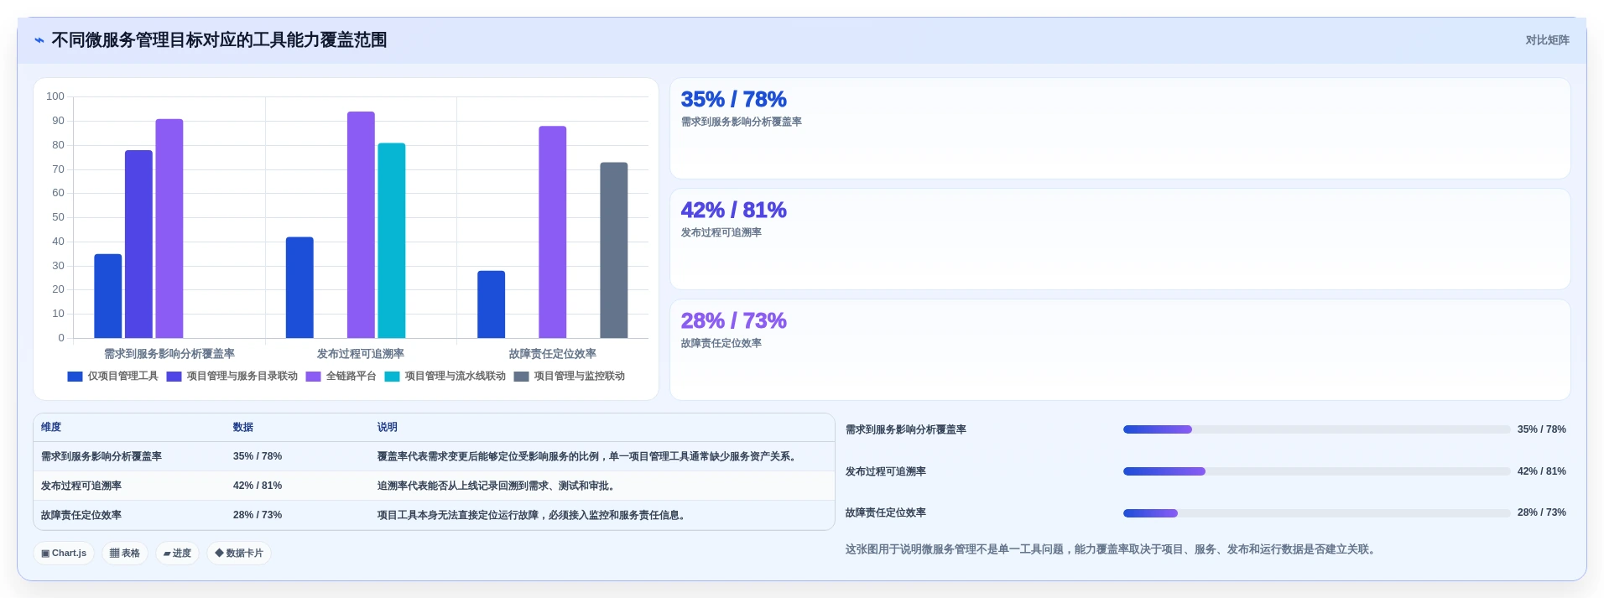1604x598 pixels.
Task: Click the indigo 78 bar in 需求到服务影响分析覆盖率
Action: click(x=138, y=244)
